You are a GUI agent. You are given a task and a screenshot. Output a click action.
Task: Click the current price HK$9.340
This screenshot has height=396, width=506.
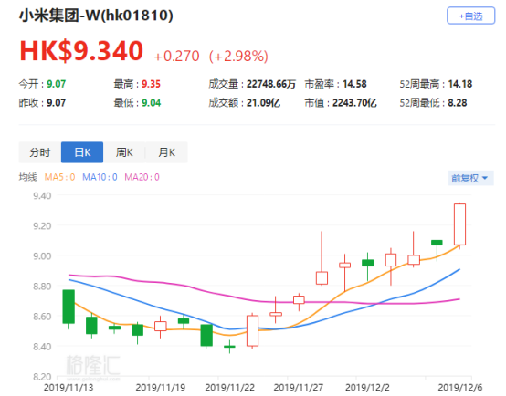[81, 50]
